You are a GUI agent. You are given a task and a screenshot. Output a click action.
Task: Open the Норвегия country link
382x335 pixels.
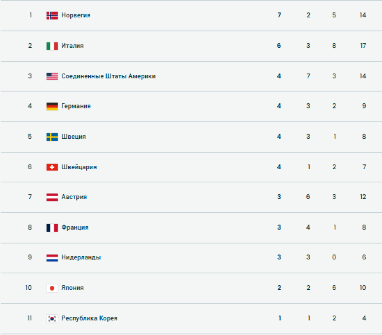tap(76, 15)
